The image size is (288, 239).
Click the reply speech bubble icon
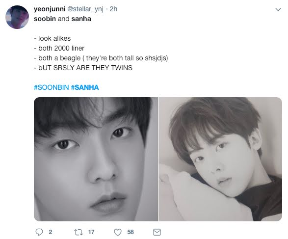coord(39,232)
